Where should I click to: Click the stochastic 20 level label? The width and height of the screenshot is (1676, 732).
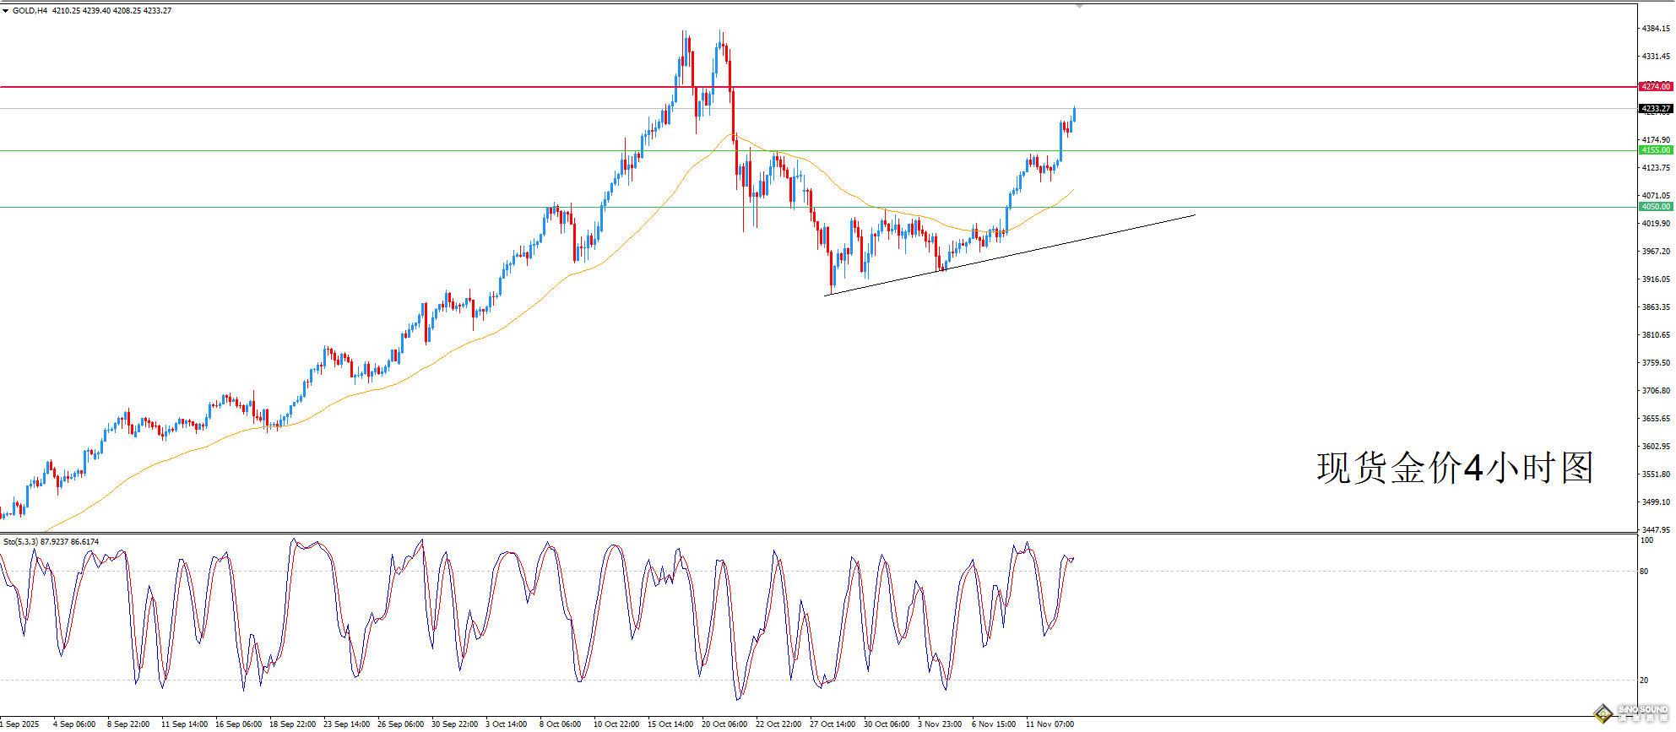click(x=1643, y=680)
